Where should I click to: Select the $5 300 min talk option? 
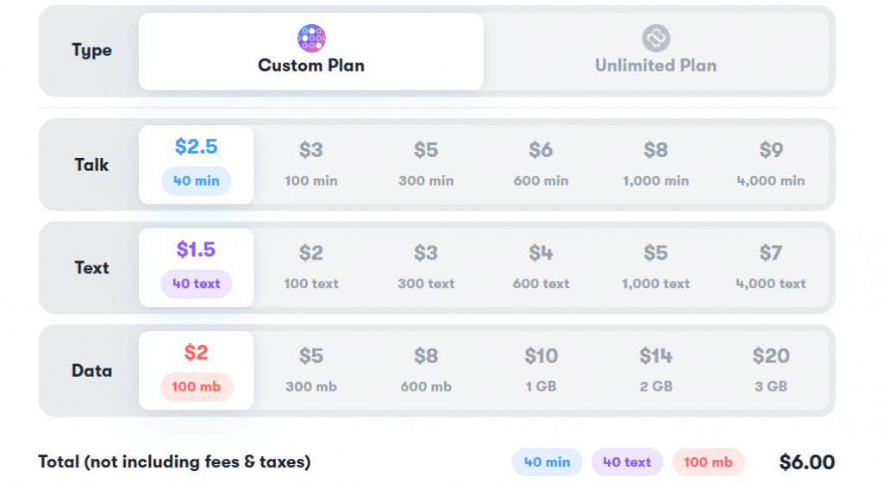point(426,165)
